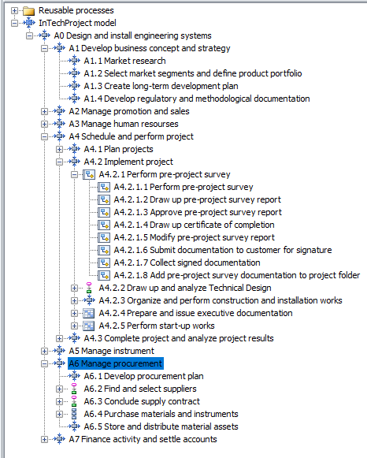Collapse the A6 Manage procurement node

pyautogui.click(x=44, y=363)
